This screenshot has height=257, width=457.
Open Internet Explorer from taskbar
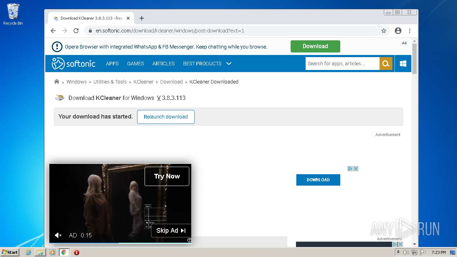tap(29, 252)
